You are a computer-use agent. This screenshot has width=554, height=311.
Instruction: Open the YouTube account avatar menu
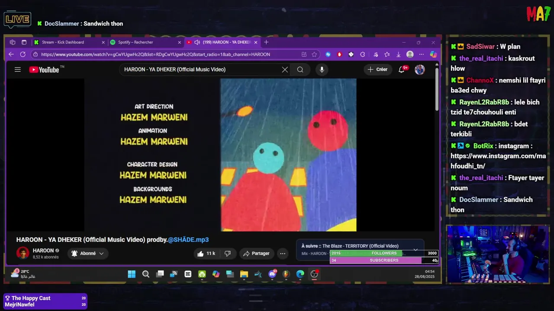[x=420, y=70]
